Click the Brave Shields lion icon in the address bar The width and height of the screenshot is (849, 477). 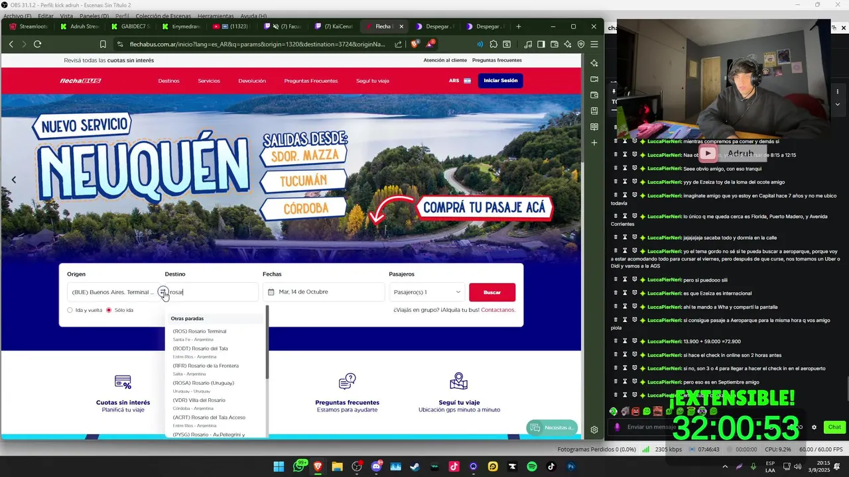pos(415,44)
